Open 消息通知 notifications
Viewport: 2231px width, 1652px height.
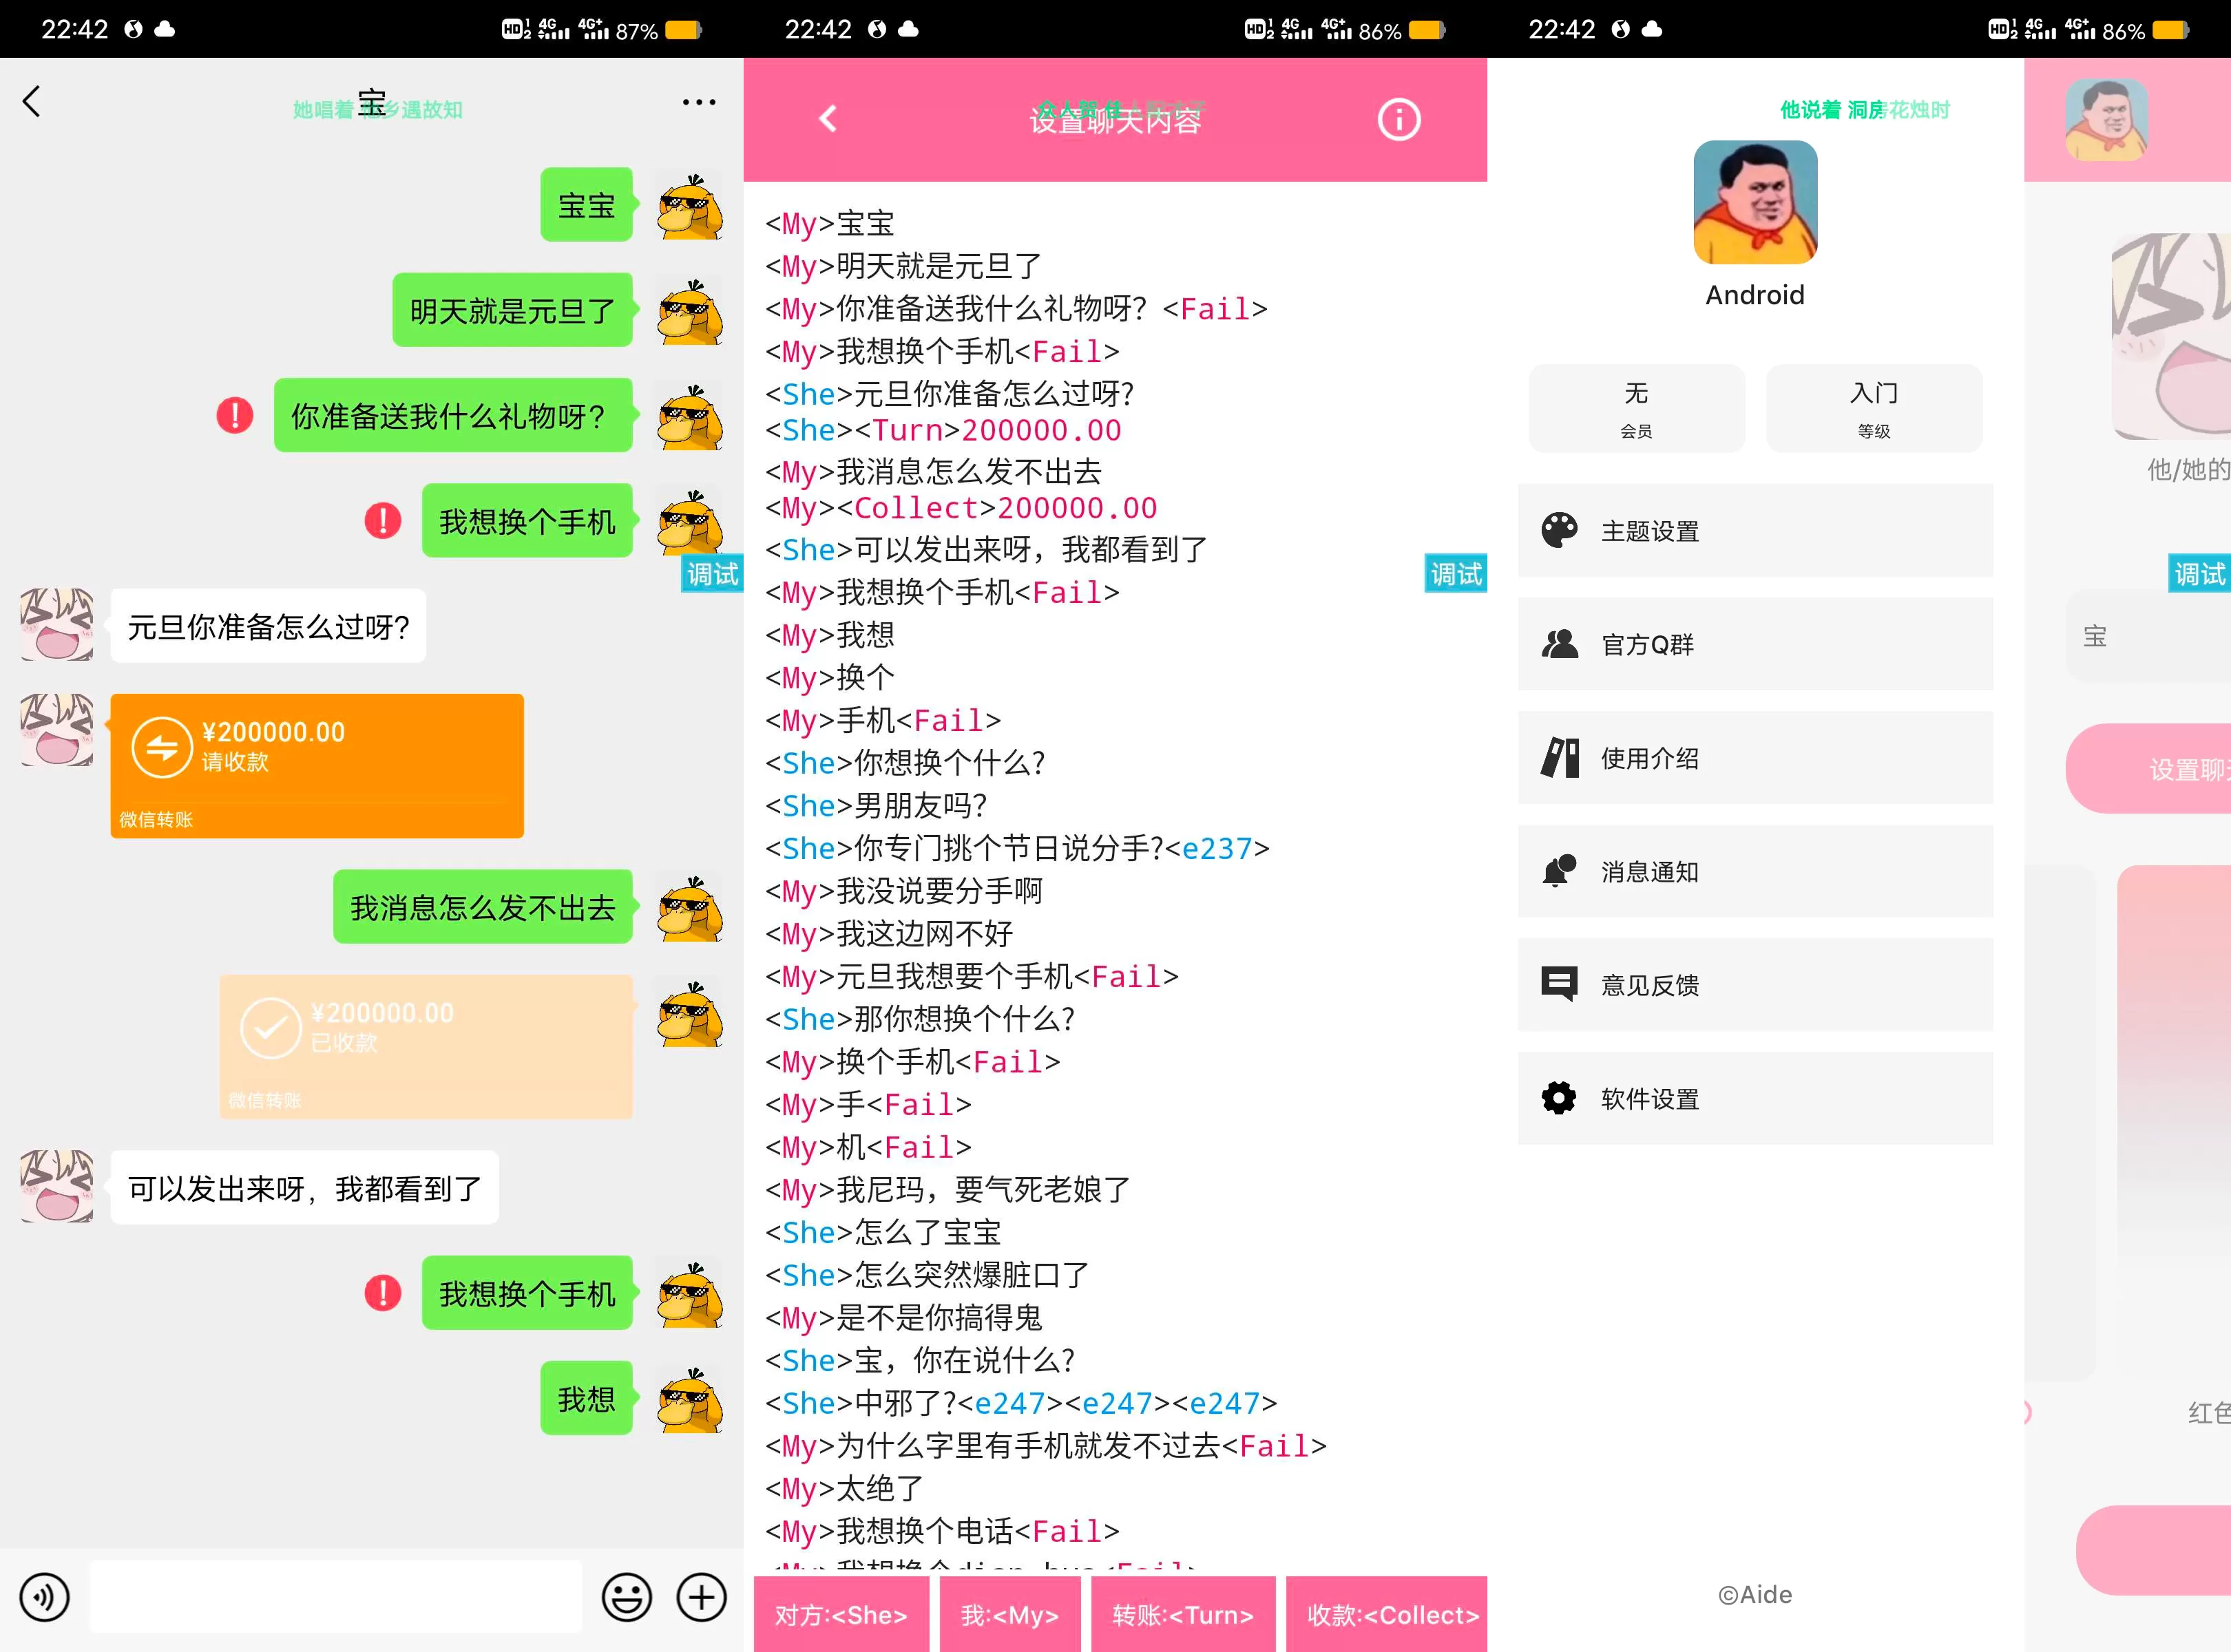[1755, 871]
